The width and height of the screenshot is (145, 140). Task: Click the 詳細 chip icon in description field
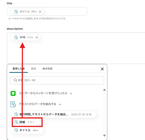click(16, 38)
